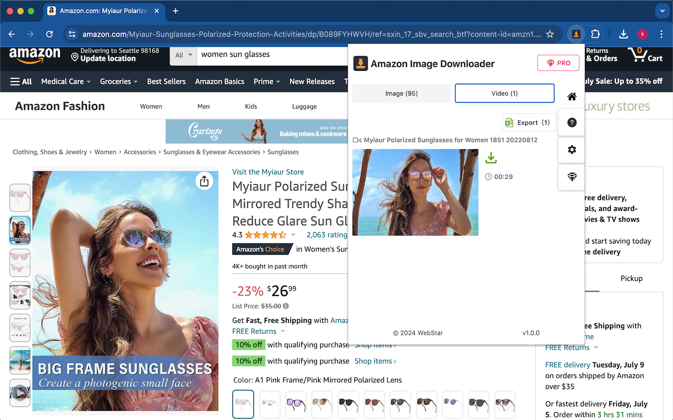Open the Chrome profile avatar
The height and width of the screenshot is (420, 673).
pyautogui.click(x=643, y=34)
